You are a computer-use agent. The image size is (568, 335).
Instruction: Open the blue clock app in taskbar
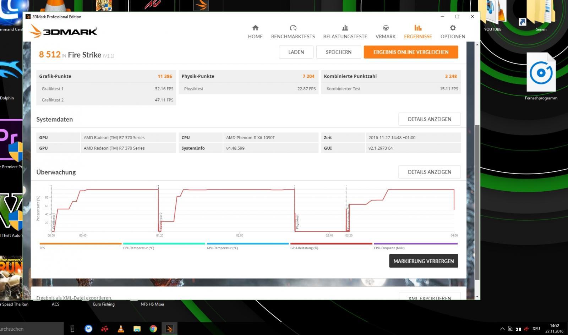88,329
